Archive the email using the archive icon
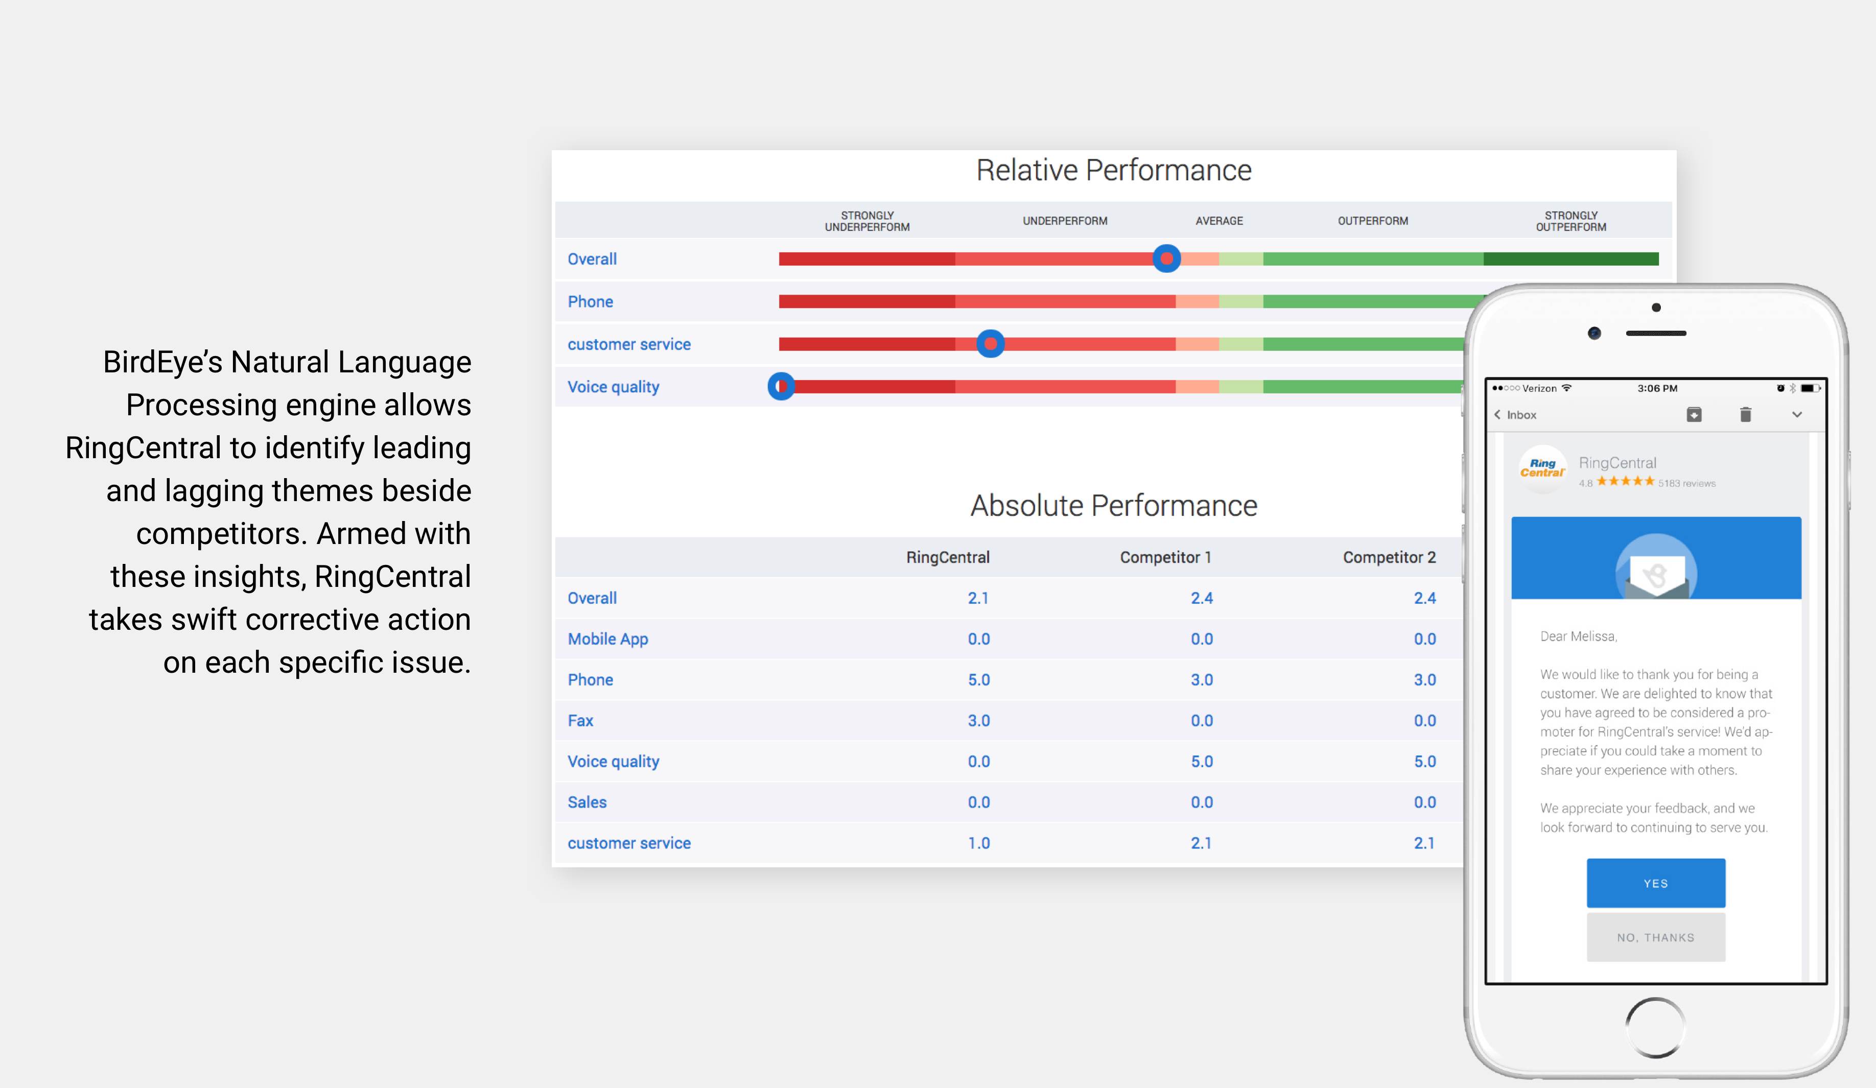 (1694, 414)
